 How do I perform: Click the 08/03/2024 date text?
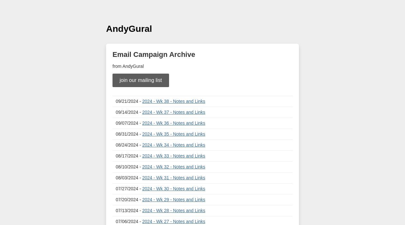pos(127,178)
